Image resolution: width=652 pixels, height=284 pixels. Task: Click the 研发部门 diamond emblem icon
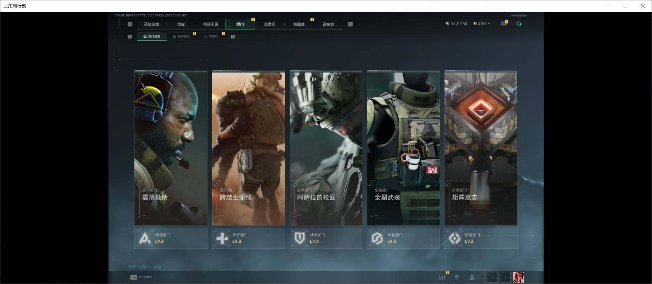coord(454,238)
